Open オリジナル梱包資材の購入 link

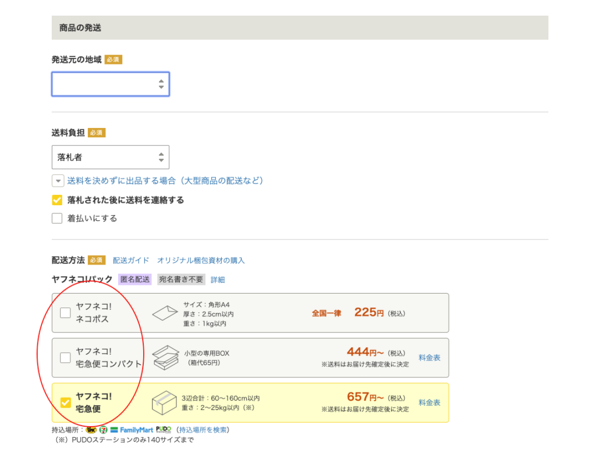[x=201, y=260]
